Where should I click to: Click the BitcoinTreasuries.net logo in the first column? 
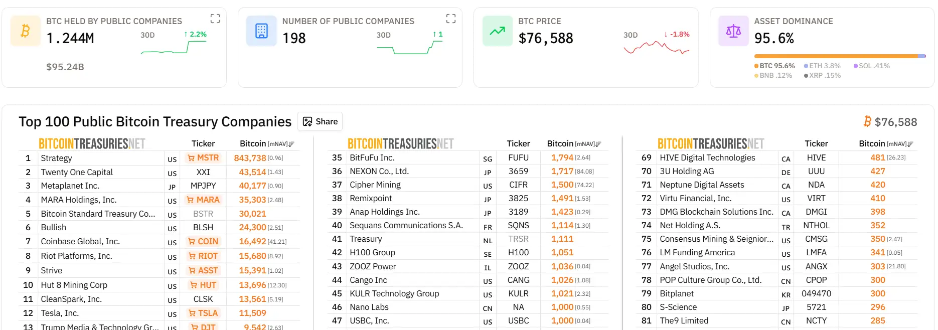[x=92, y=144]
